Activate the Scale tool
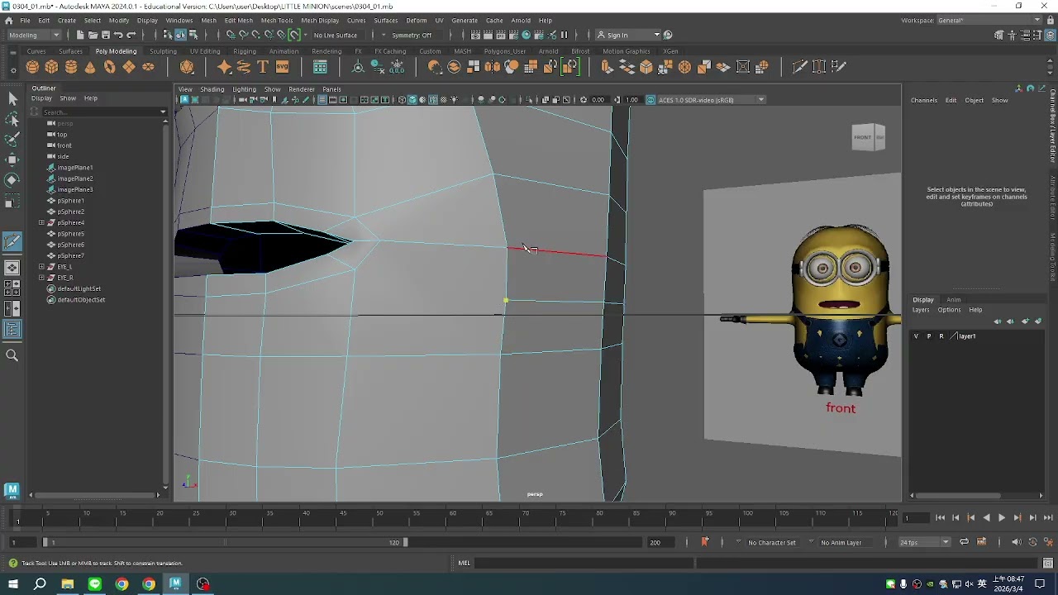 [12, 201]
